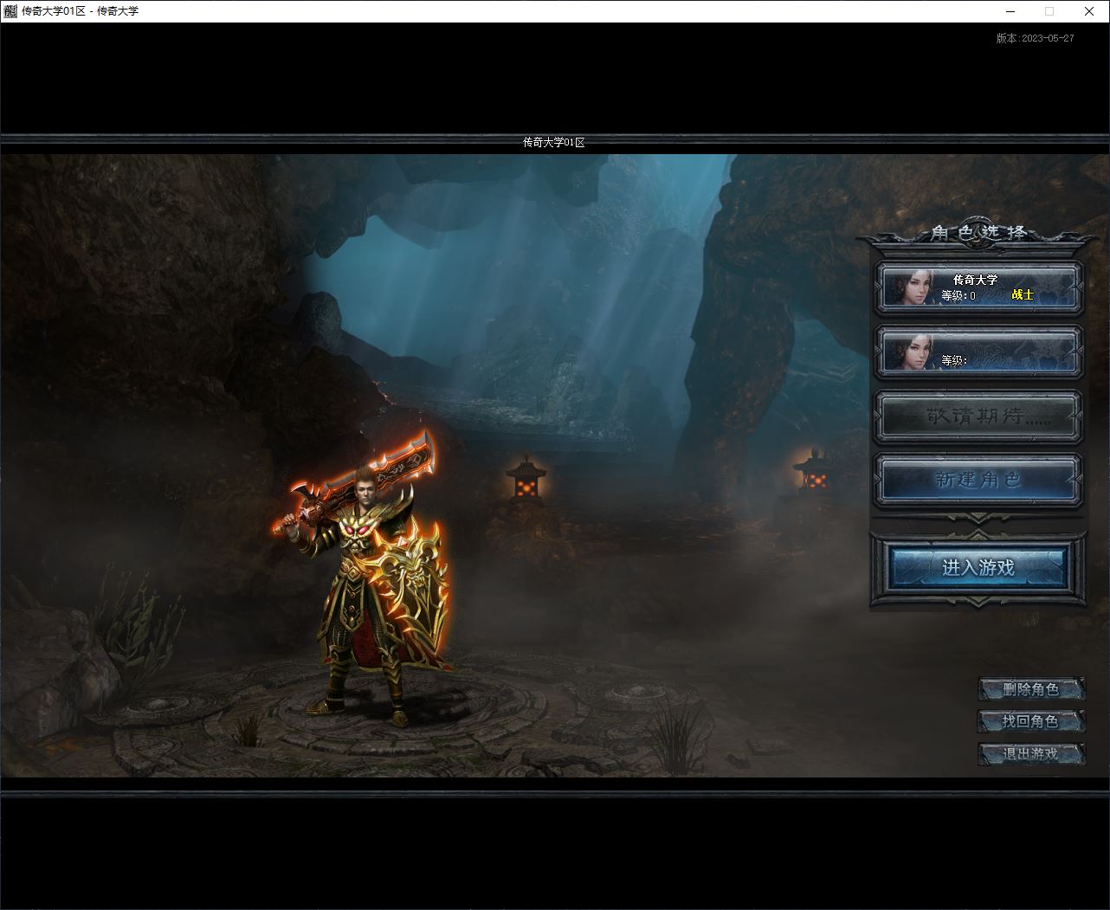Click the game window title bar icon
Screen dimensions: 1110x910
10,11
